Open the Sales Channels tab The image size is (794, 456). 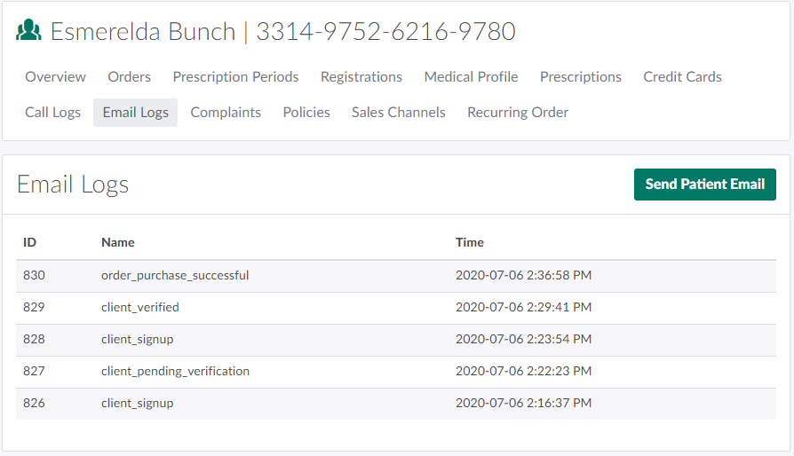399,113
